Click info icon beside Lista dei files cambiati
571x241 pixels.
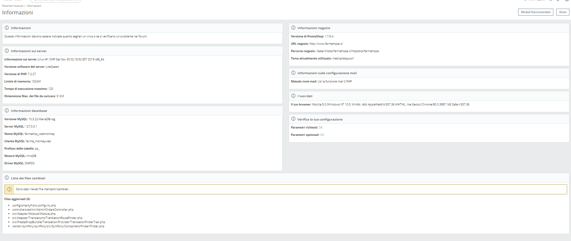click(x=7, y=178)
